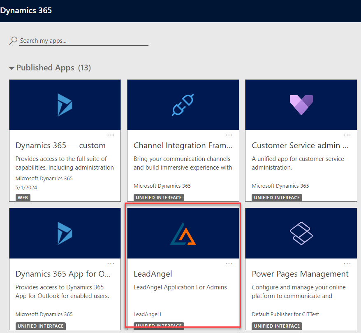Image resolution: width=361 pixels, height=333 pixels.
Task: Click Configure and manage your online description
Action: (x=299, y=291)
